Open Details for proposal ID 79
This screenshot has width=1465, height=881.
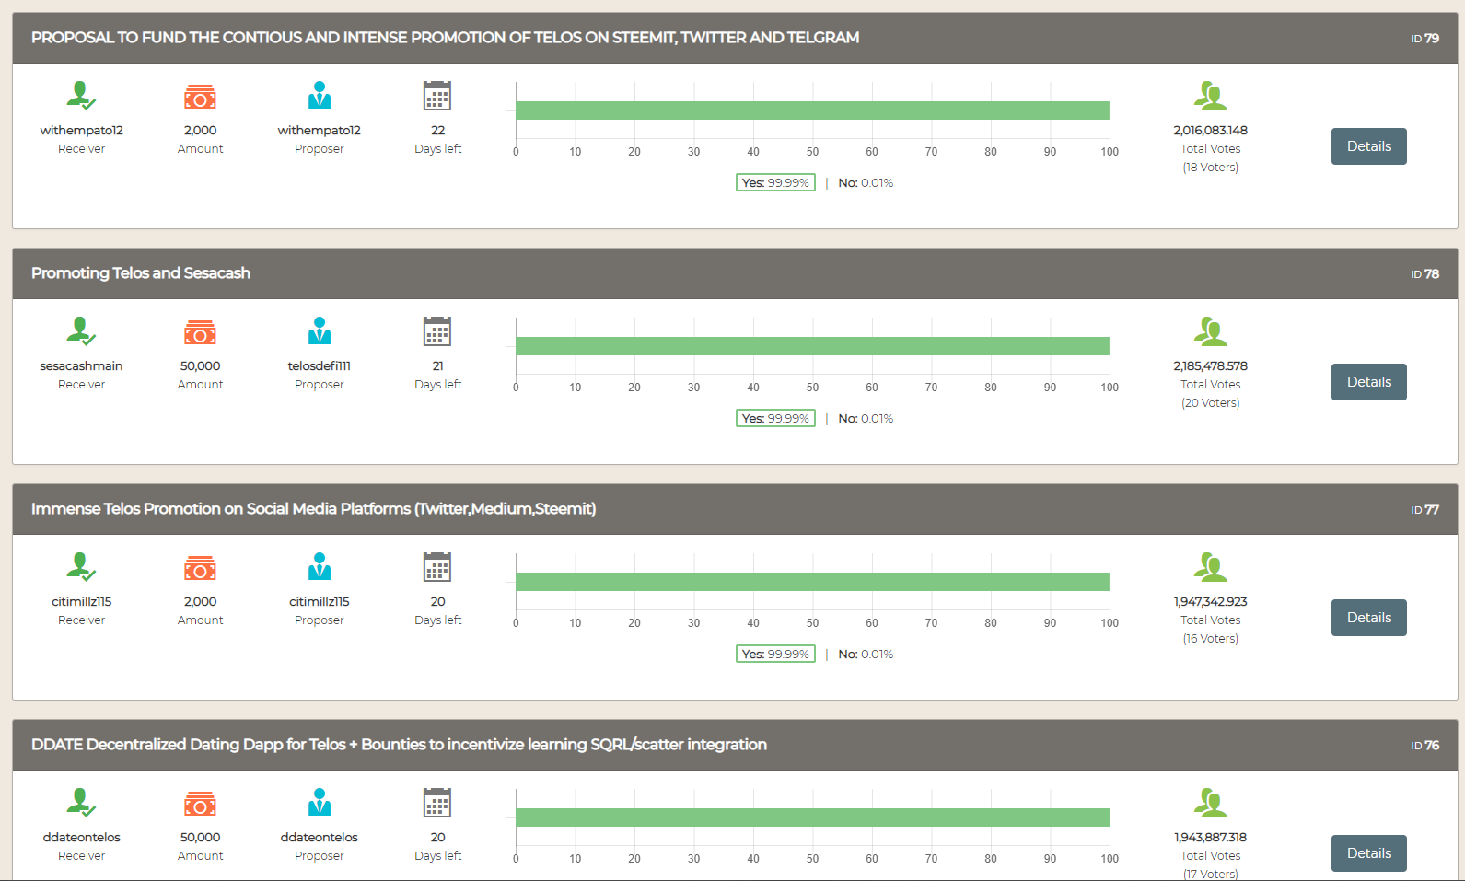[1368, 146]
